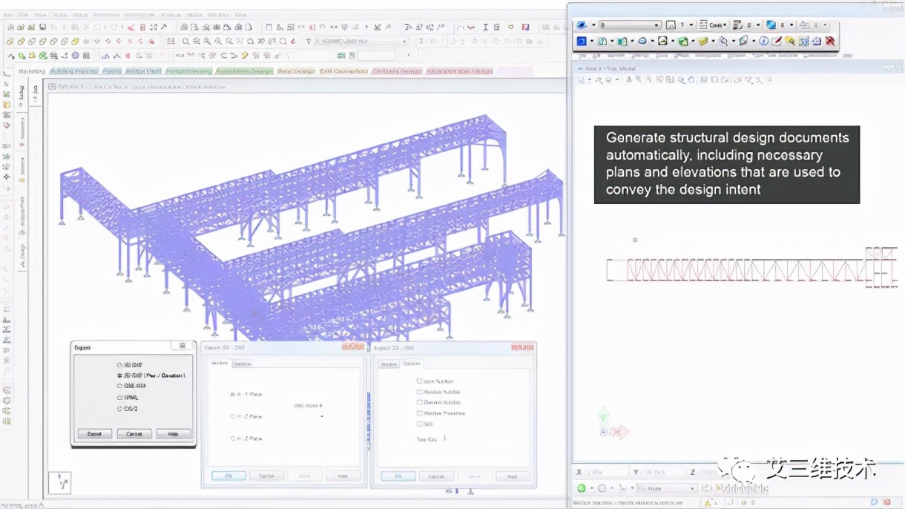Viewport: 905px width, 509px height.
Task: Click Cancel in the rightmost Export dialog
Action: point(438,476)
